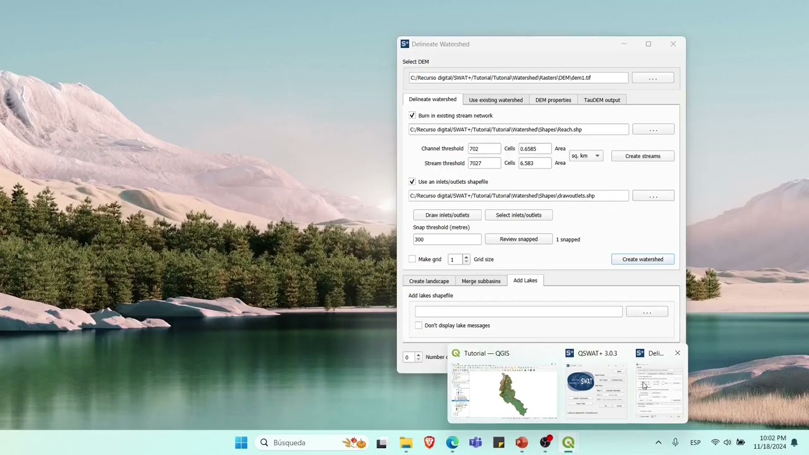This screenshot has width=809, height=455.
Task: Click the Channel threshold Area field 0.6585
Action: tap(535, 149)
